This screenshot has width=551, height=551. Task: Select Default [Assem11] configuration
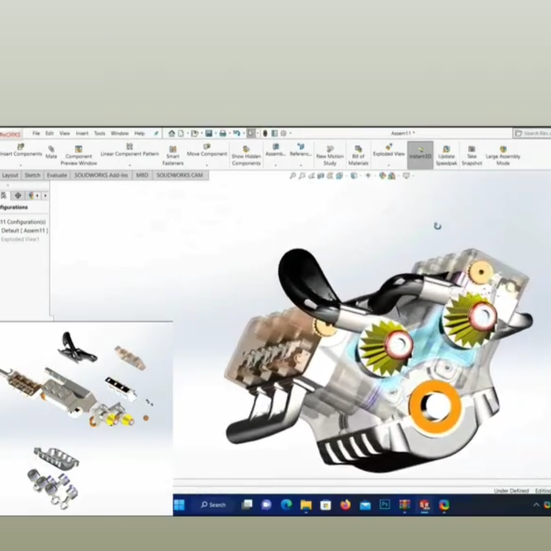click(x=25, y=231)
